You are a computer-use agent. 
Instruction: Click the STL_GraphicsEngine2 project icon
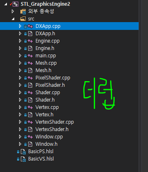click(x=15, y=4)
